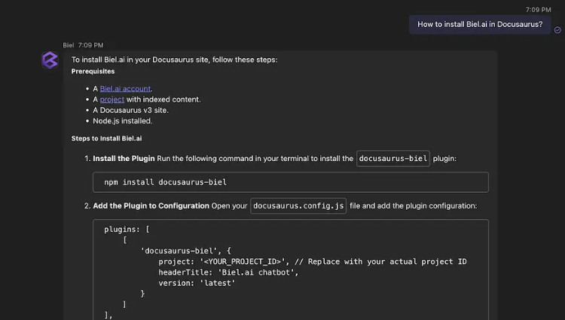Click the project '<YOUR_PROJECT_ID>' code line
This screenshot has height=320, width=565.
[x=313, y=262]
